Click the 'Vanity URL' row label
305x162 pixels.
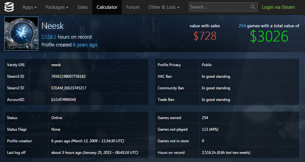click(x=16, y=65)
